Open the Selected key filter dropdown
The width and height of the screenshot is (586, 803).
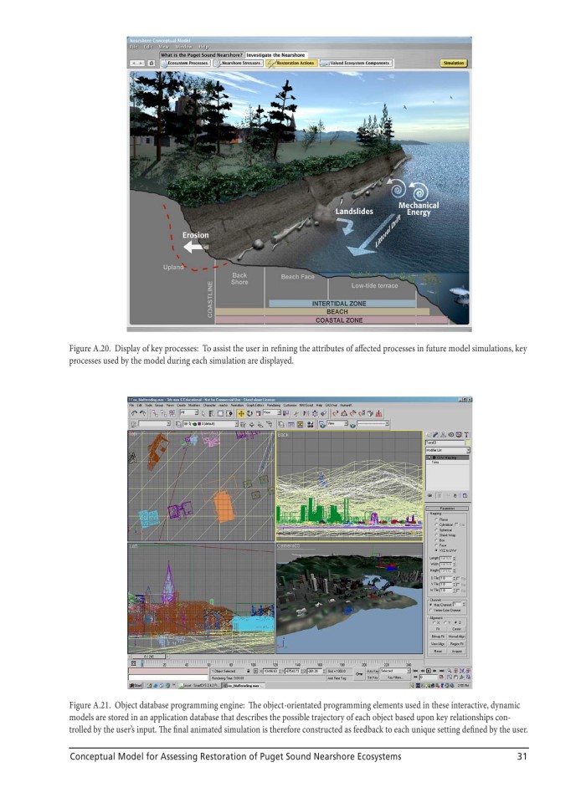click(395, 671)
